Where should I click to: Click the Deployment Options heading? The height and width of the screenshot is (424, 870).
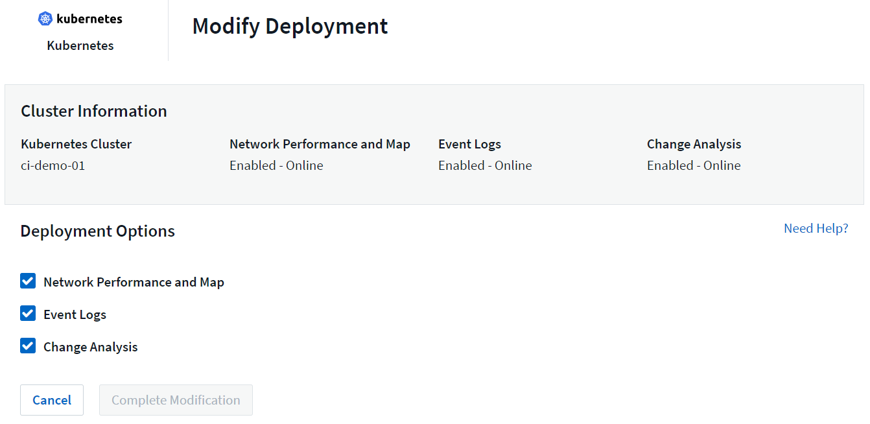[97, 231]
